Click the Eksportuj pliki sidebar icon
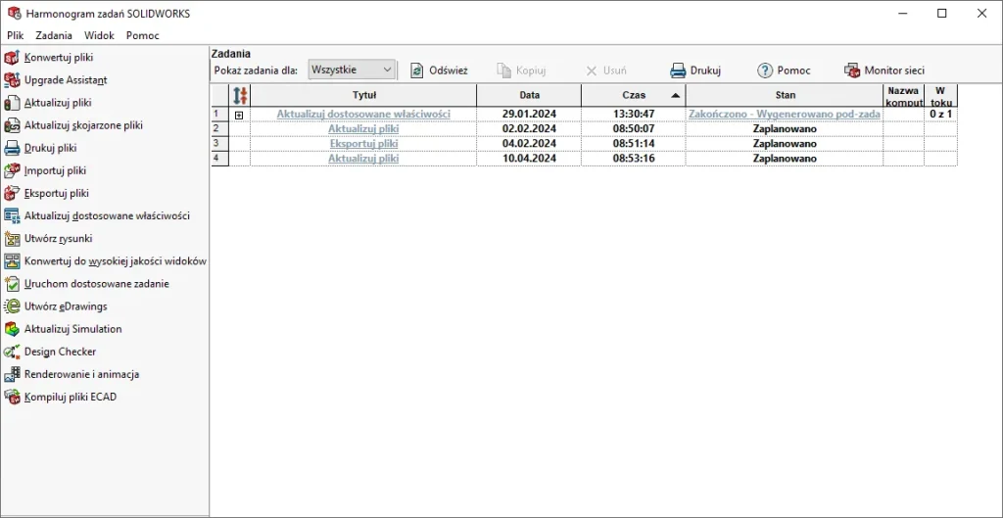The image size is (1003, 518). click(x=11, y=193)
